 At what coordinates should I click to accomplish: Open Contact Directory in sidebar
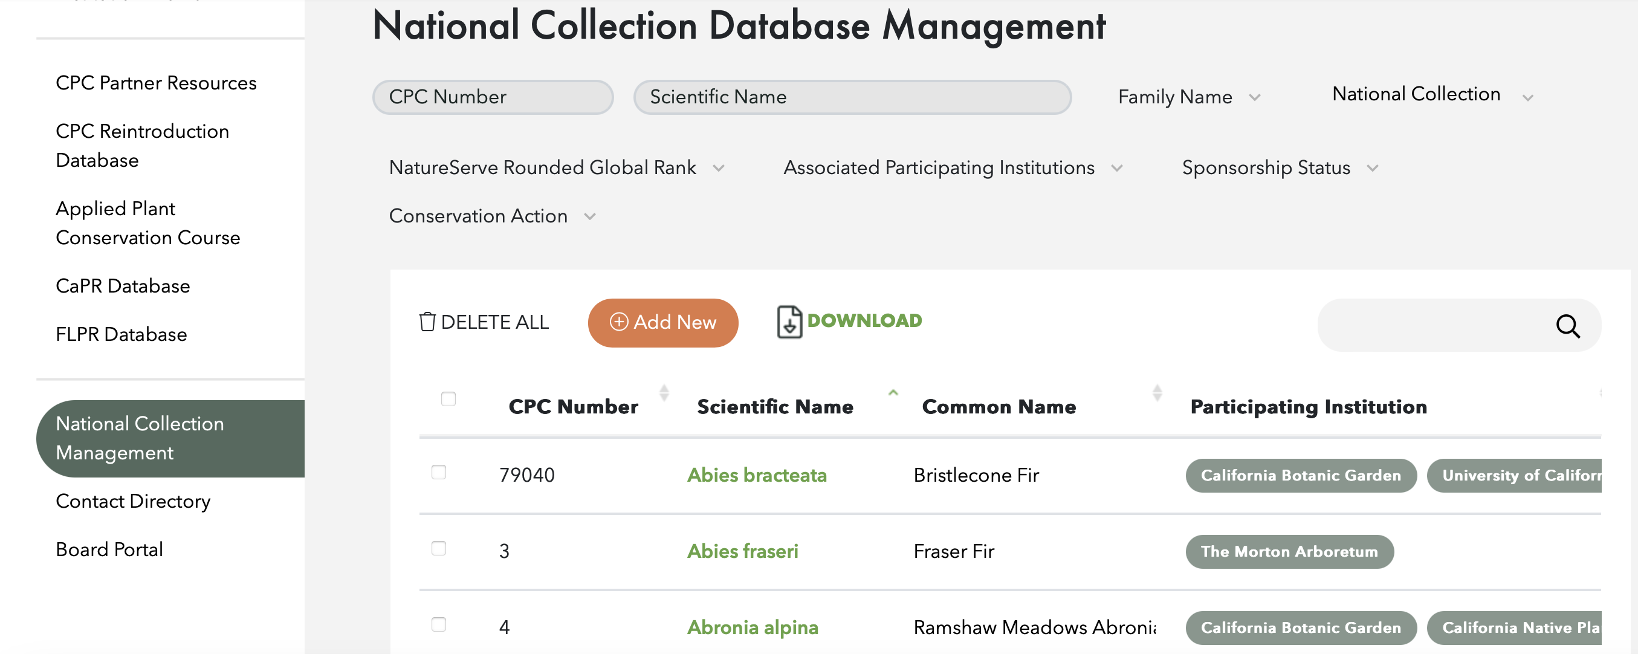click(x=133, y=501)
